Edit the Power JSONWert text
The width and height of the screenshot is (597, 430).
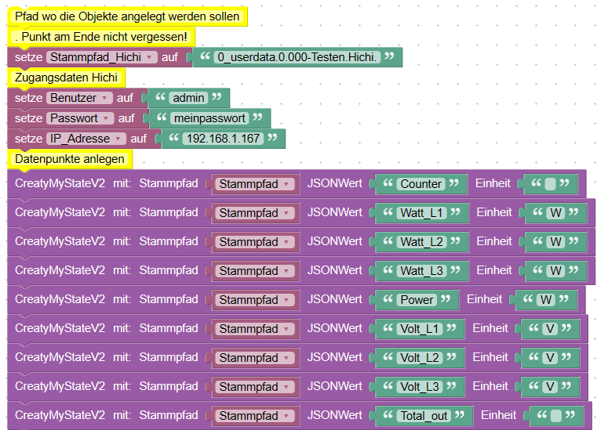coord(417,300)
